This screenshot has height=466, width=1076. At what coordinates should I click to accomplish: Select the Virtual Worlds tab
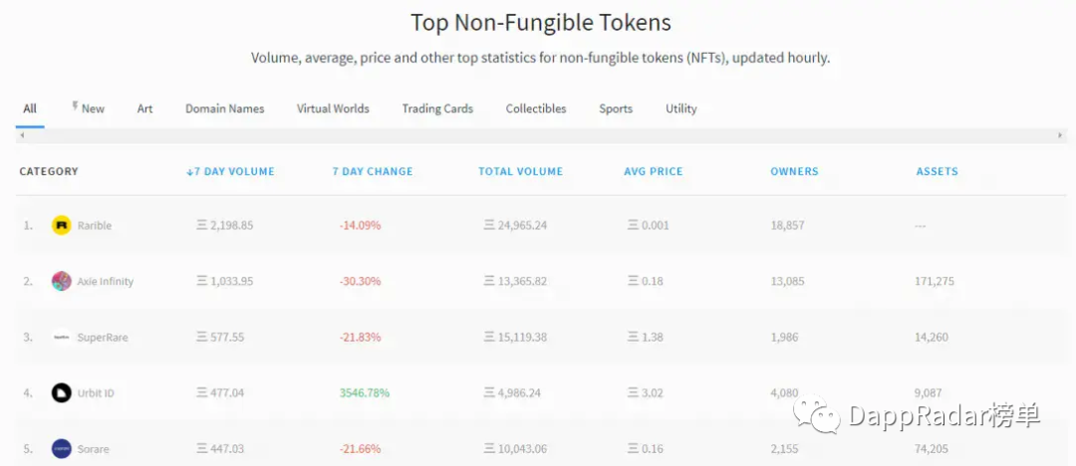point(333,109)
